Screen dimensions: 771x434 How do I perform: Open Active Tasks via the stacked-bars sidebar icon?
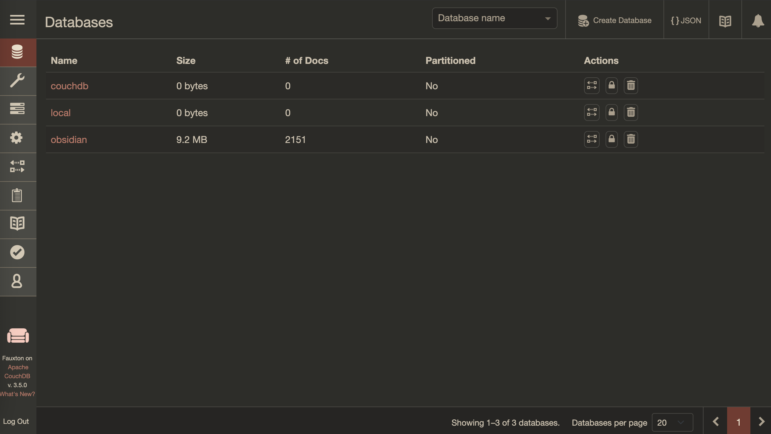pyautogui.click(x=17, y=109)
